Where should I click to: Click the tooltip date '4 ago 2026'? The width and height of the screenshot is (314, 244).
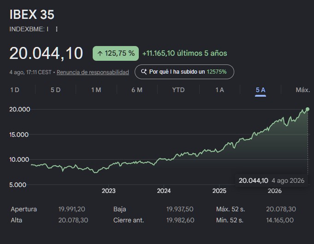(x=288, y=180)
